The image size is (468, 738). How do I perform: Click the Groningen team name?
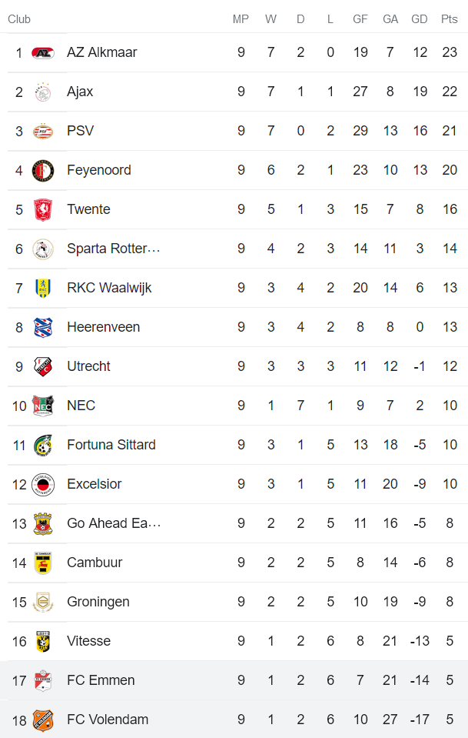click(98, 602)
